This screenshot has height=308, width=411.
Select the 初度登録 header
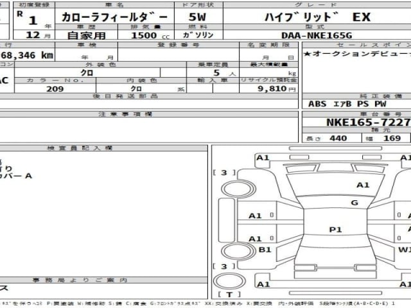click(34, 4)
